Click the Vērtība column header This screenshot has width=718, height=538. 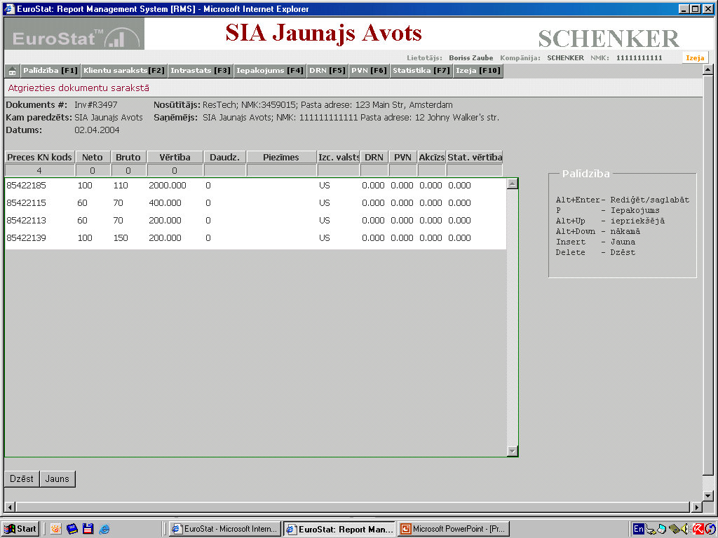point(175,158)
